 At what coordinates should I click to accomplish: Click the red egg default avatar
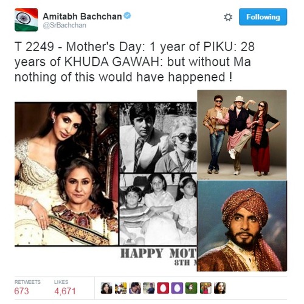(x=163, y=288)
